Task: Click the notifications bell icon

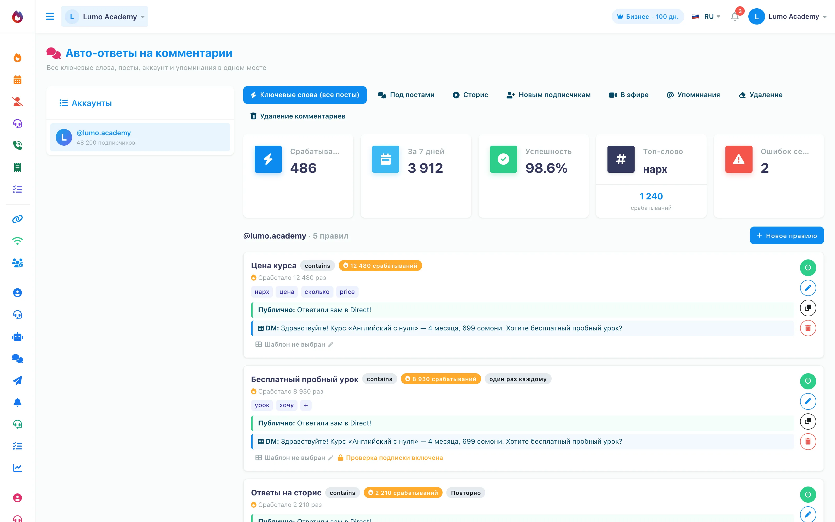Action: pyautogui.click(x=735, y=16)
